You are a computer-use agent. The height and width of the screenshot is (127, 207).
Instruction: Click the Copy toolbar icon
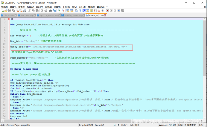pos(33,10)
